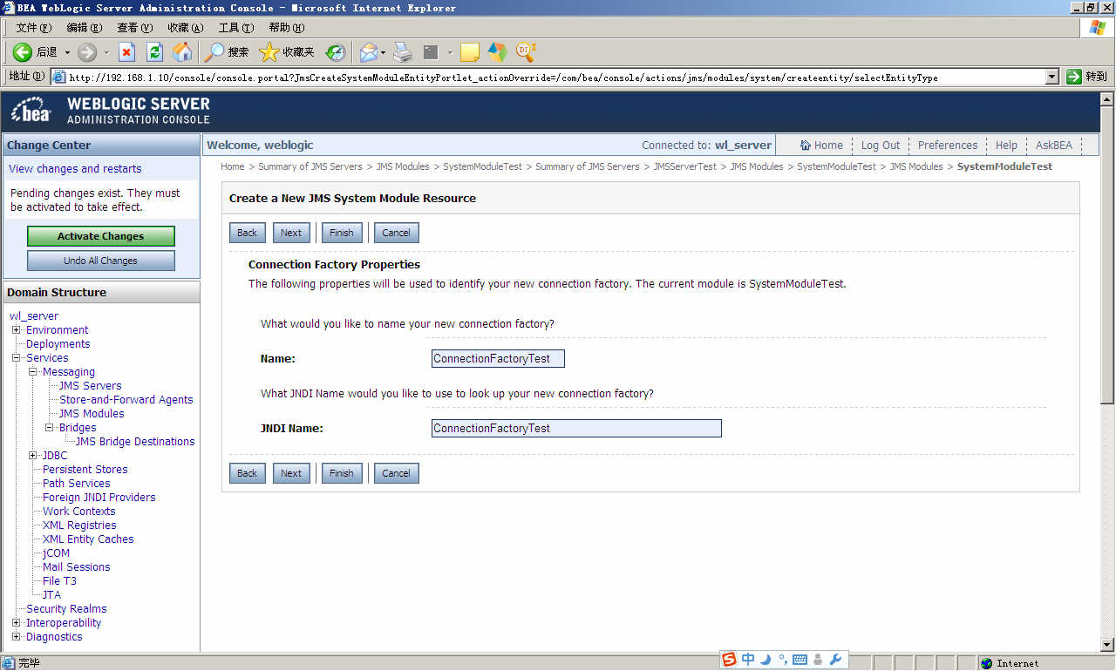Screen dimensions: 1116x671
Task: Click the grey Forward arrow icon
Action: [87, 52]
